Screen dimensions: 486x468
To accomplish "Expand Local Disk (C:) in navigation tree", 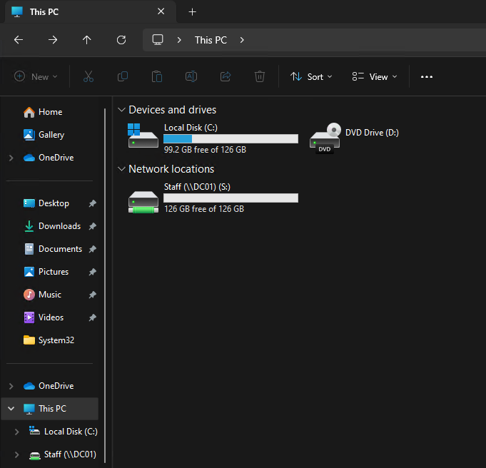I will (17, 432).
